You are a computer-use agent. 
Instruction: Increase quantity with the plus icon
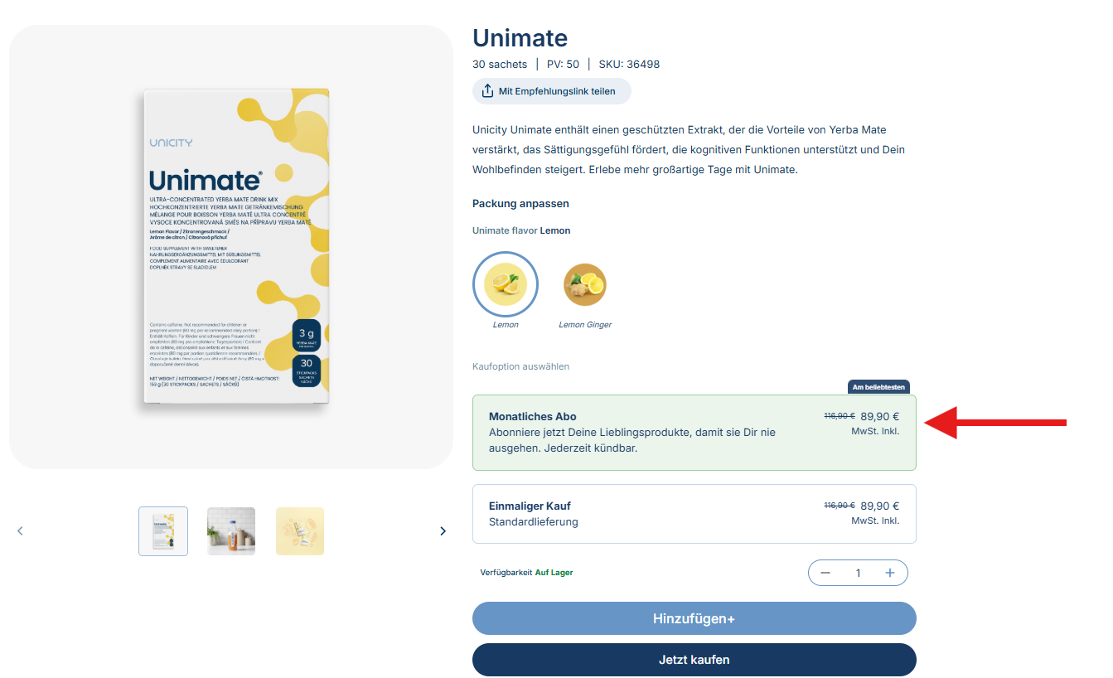pyautogui.click(x=890, y=573)
